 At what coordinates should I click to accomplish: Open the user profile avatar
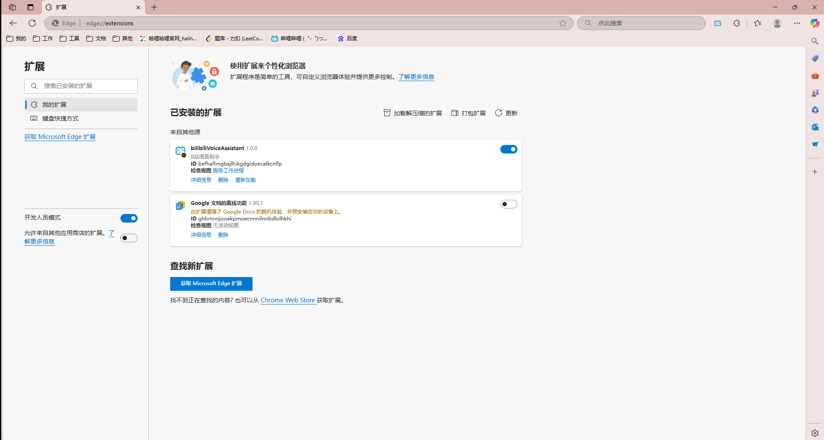(x=777, y=23)
